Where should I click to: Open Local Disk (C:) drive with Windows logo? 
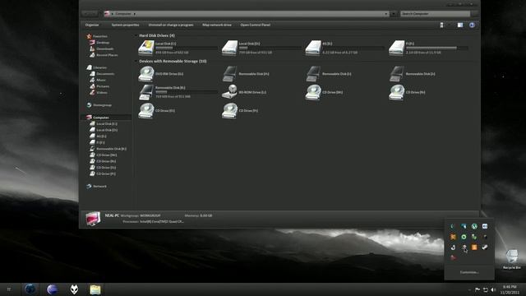pos(146,48)
